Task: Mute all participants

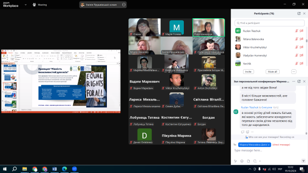Action: click(x=272, y=72)
